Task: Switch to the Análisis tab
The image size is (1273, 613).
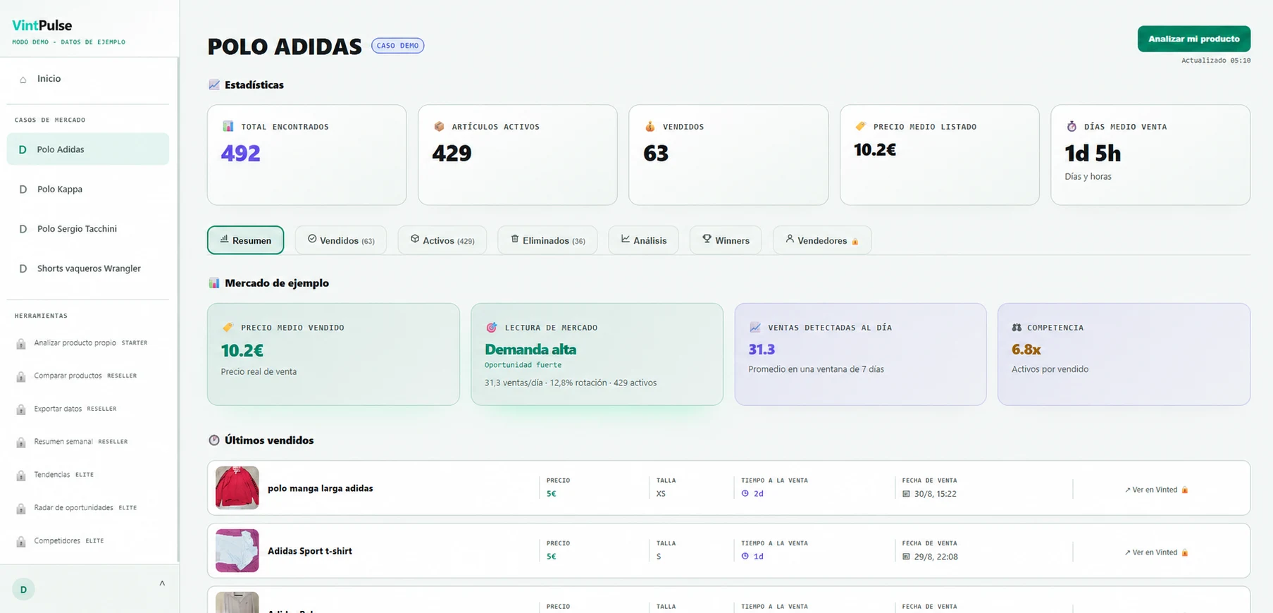Action: point(643,240)
